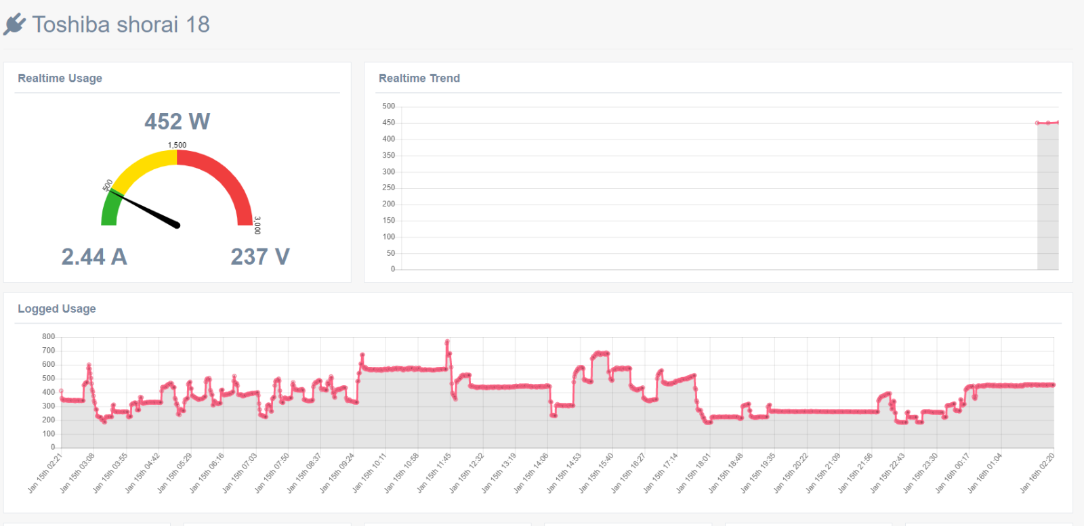The width and height of the screenshot is (1084, 526).
Task: Click the Jan 15th 07:50 axis label
Action: [x=272, y=473]
